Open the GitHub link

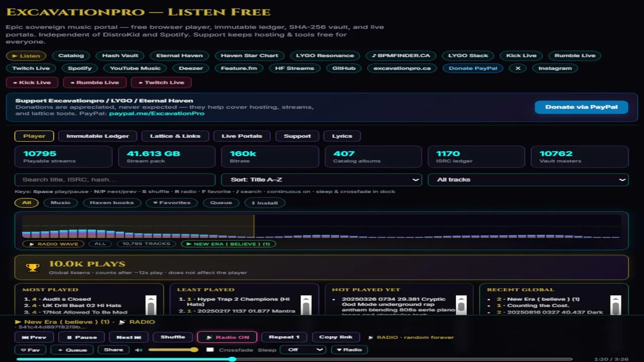[344, 68]
